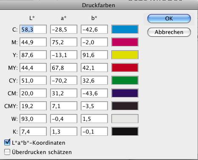Click the Y row a* field -13,1
Viewport: 198px width, 160px height.
coord(64,55)
